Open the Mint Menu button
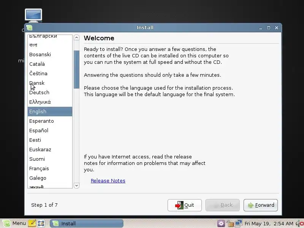304x228 pixels. tap(14, 223)
